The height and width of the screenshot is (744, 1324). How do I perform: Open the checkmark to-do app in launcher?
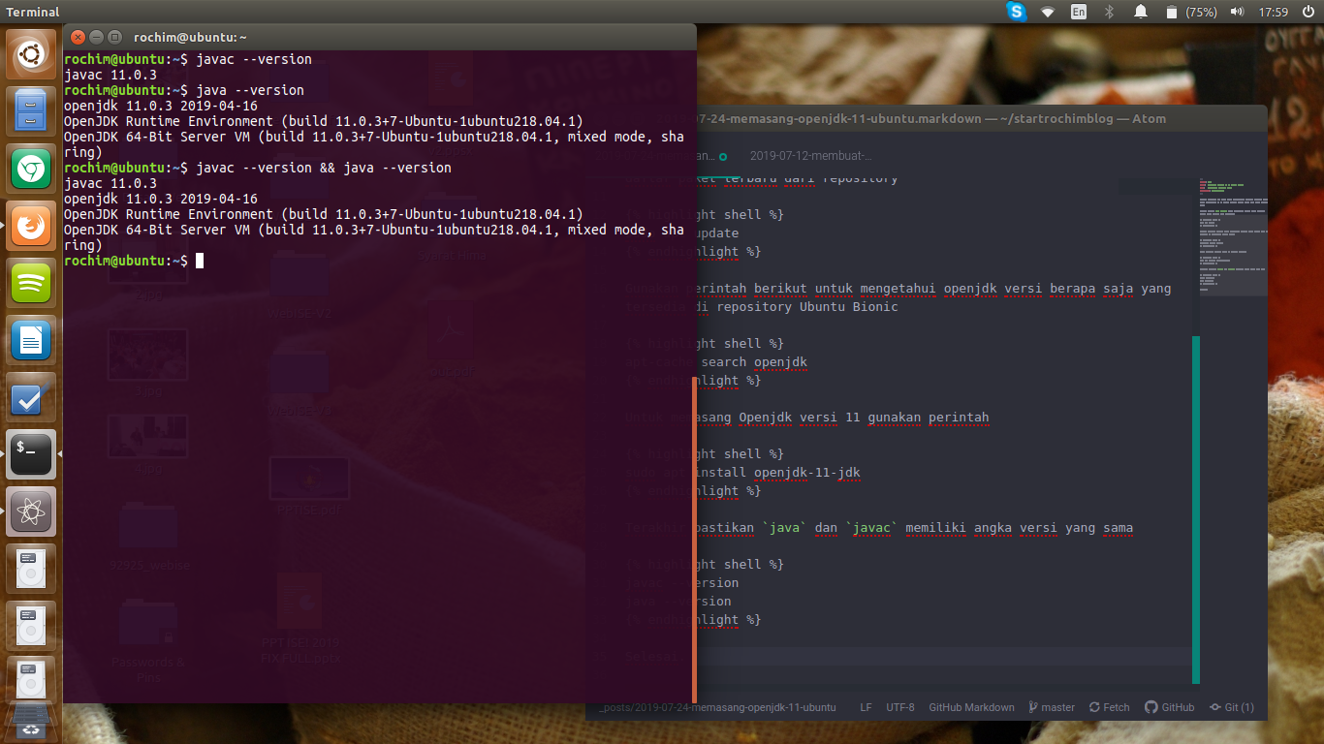point(32,397)
